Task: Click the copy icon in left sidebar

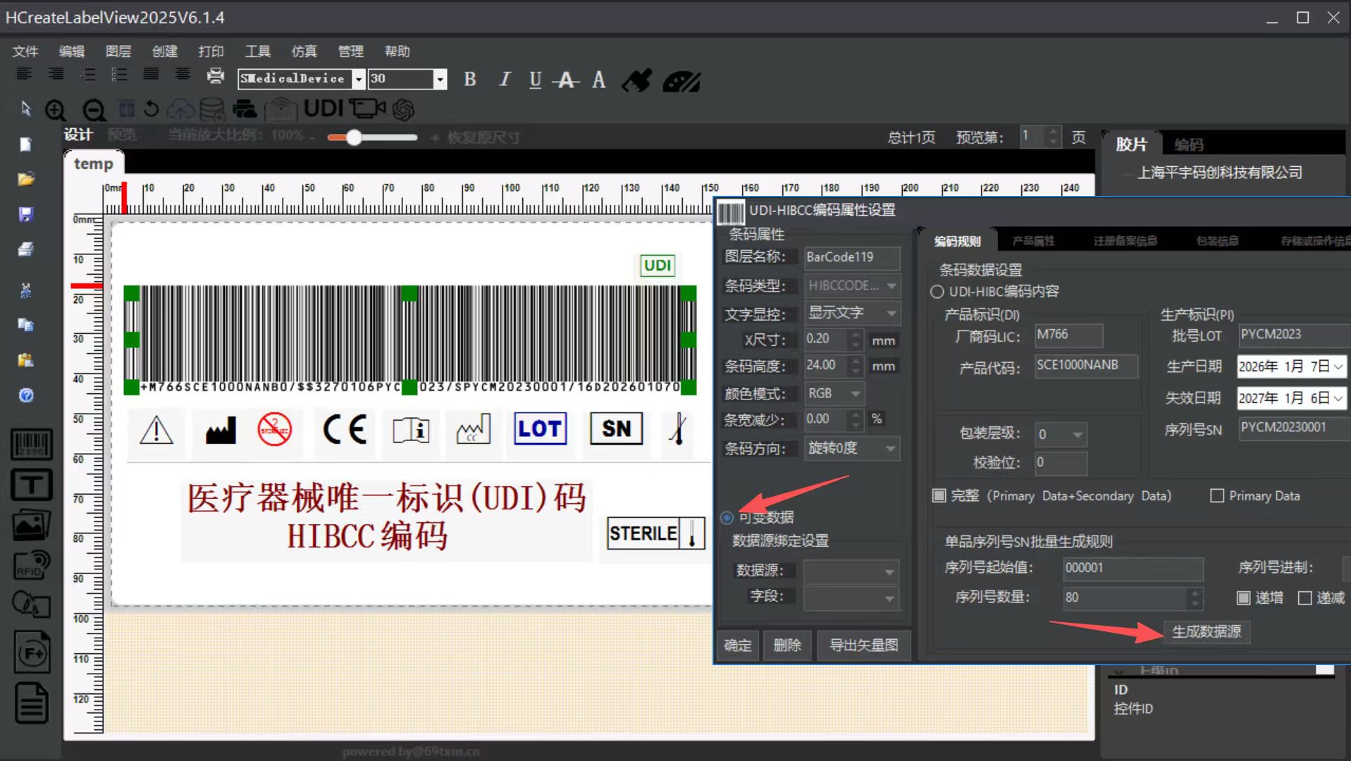Action: [26, 325]
